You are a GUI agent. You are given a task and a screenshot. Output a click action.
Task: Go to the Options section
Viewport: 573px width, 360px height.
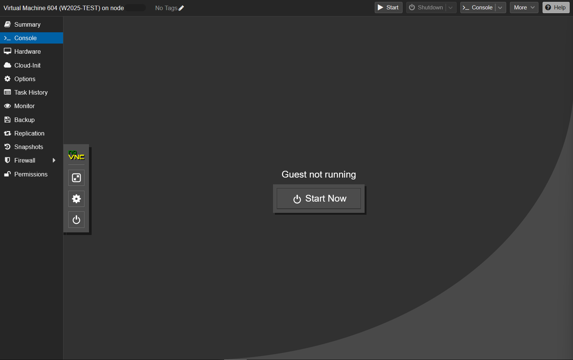25,79
